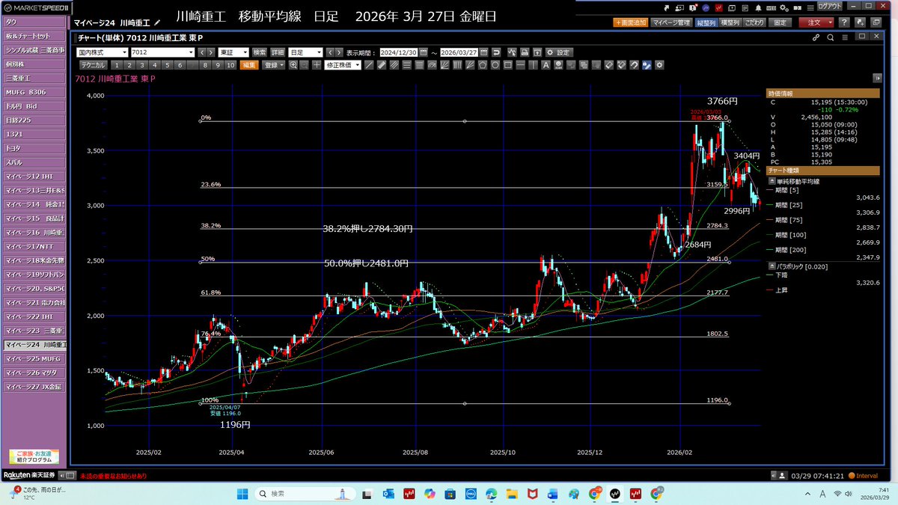Open the 国内株式 market type dropdown
Viewport: 898px width, 505px height.
tap(102, 52)
